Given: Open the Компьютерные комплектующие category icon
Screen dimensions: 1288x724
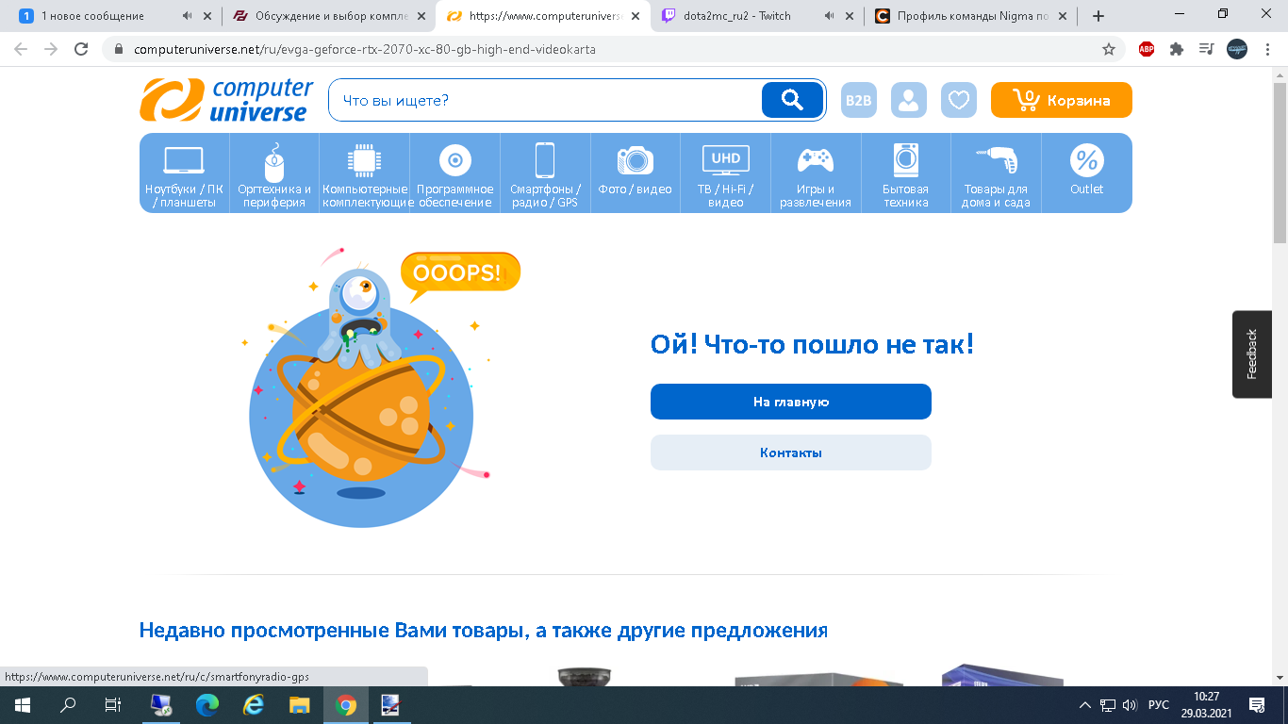Looking at the screenshot, I should tap(363, 160).
